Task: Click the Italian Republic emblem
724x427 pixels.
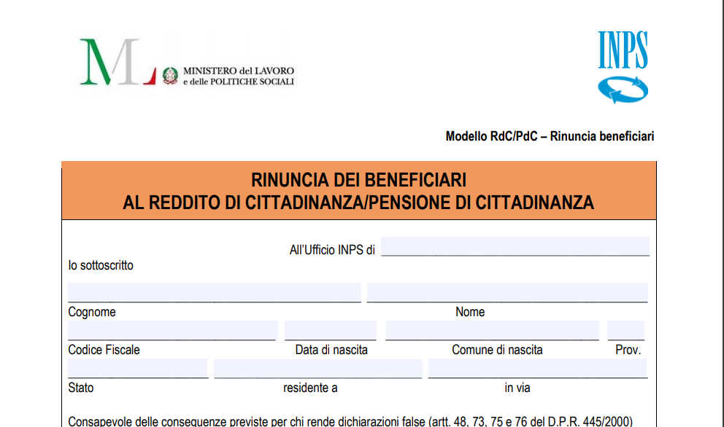Action: (x=170, y=76)
